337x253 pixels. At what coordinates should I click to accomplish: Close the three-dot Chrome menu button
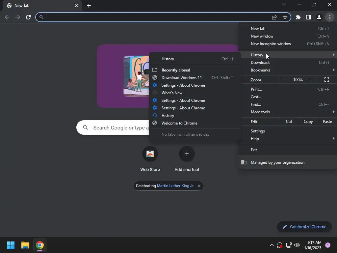(x=330, y=17)
